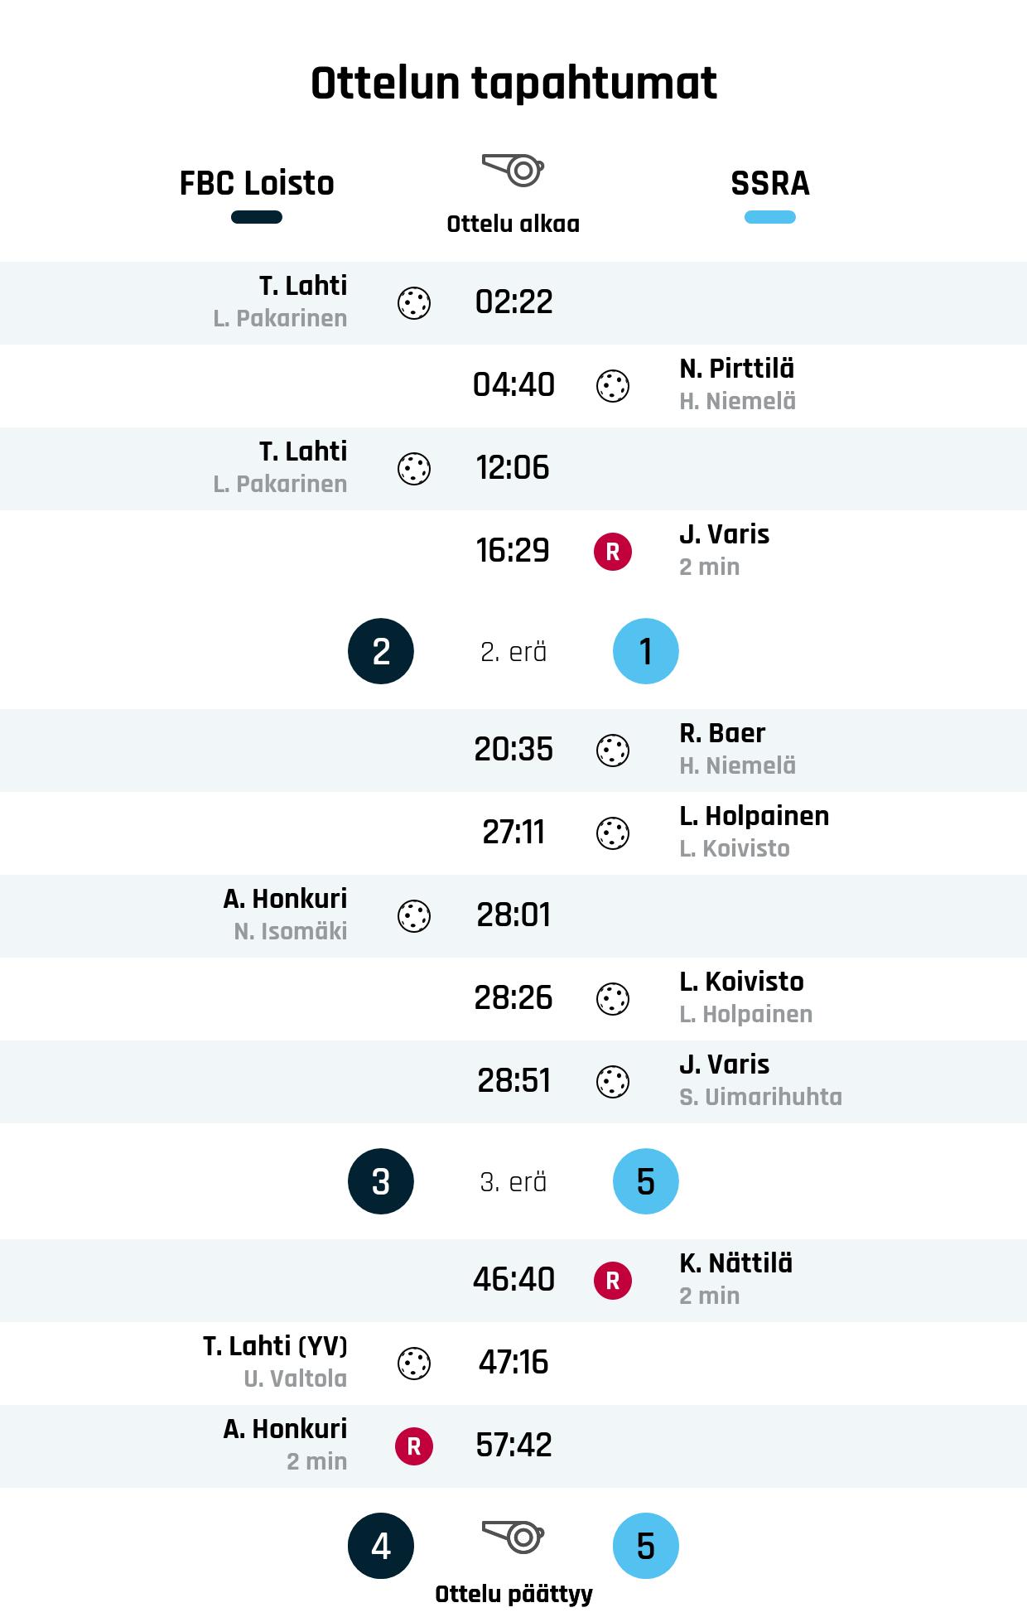Click the goal ball icon at 28:51
This screenshot has height=1622, width=1027.
click(x=613, y=1082)
